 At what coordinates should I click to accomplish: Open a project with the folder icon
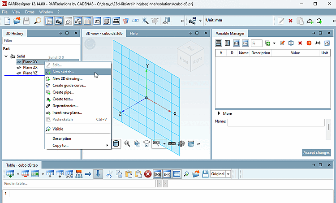(17, 21)
